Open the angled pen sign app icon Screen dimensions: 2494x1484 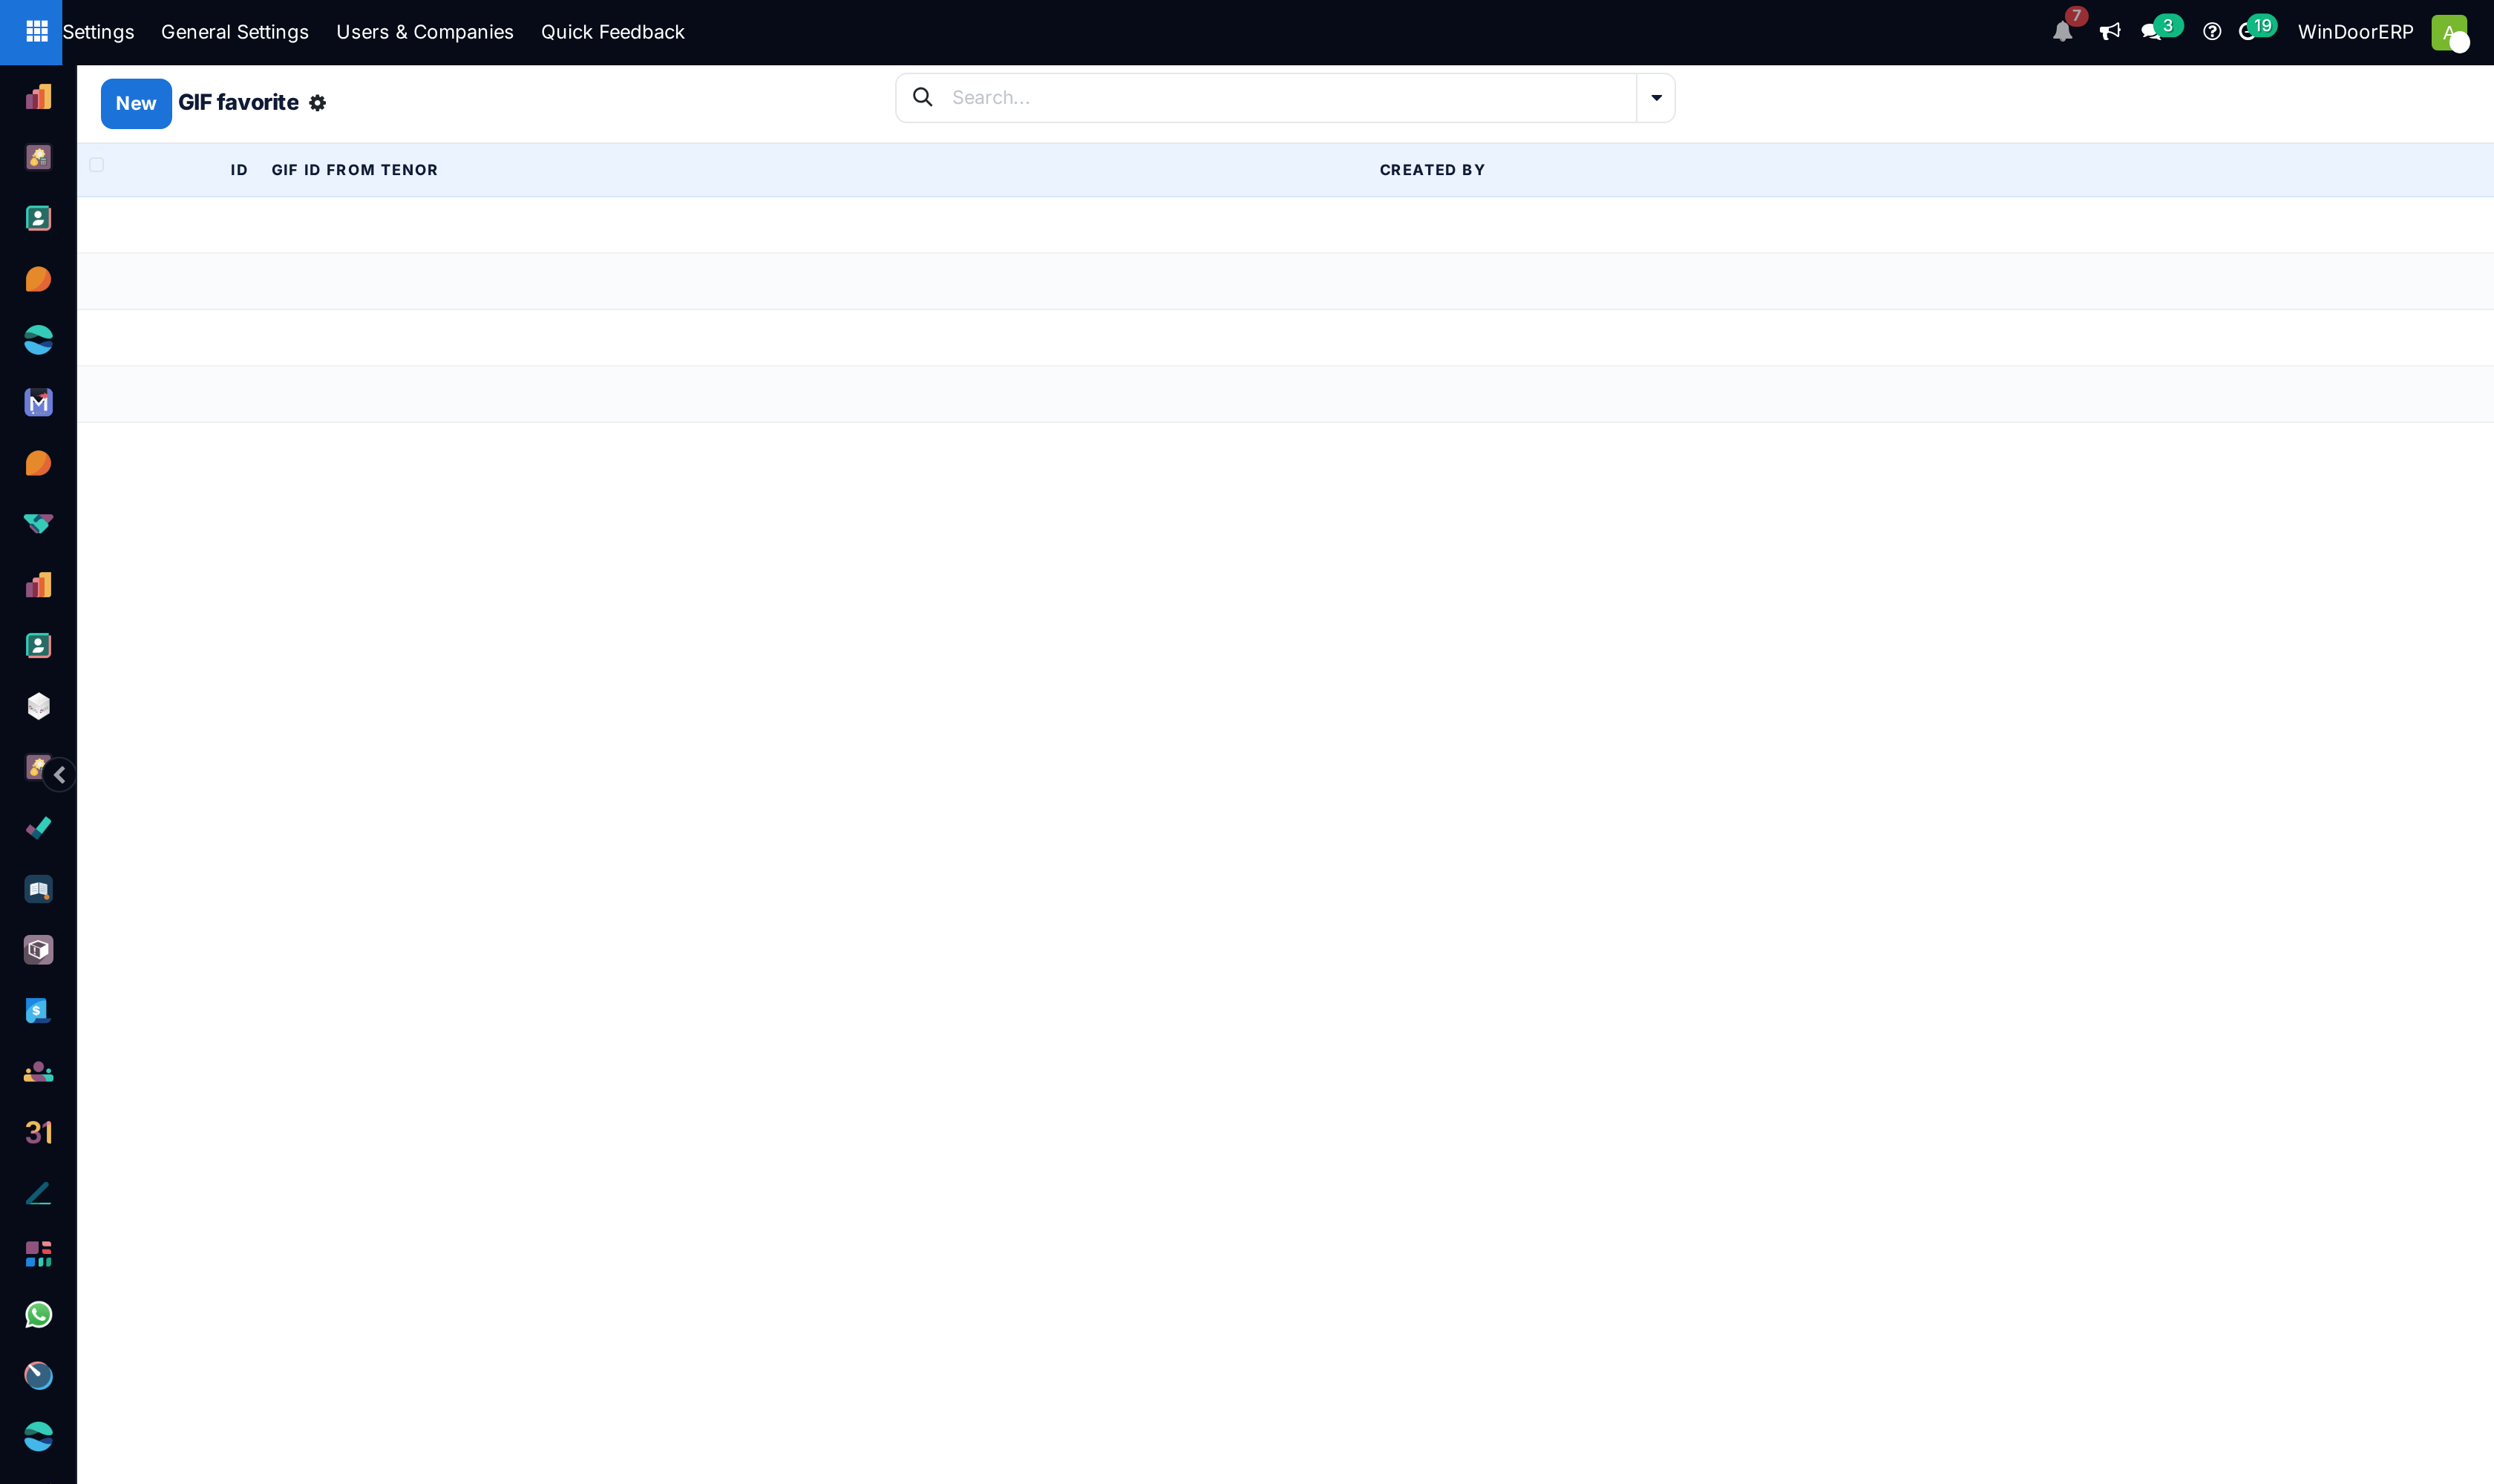38,1193
